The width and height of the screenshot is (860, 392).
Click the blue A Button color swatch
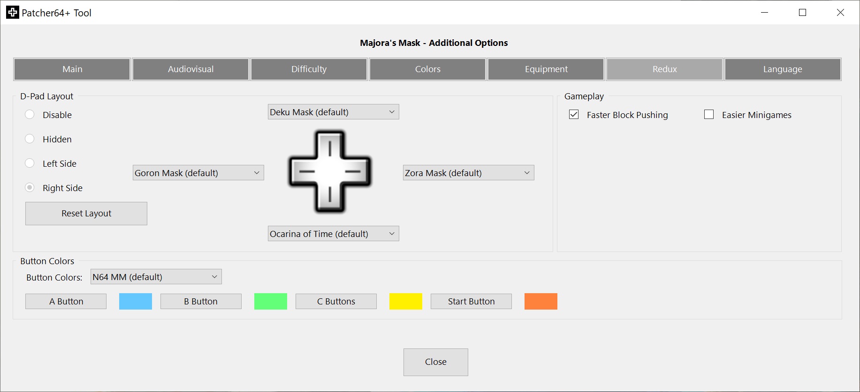pyautogui.click(x=136, y=302)
